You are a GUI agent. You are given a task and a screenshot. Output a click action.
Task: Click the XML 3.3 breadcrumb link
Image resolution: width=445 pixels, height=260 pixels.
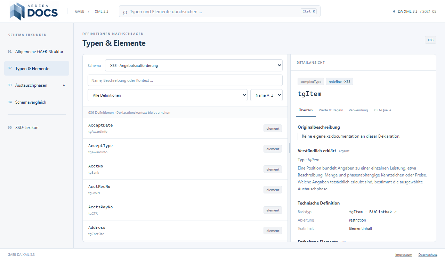[102, 11]
